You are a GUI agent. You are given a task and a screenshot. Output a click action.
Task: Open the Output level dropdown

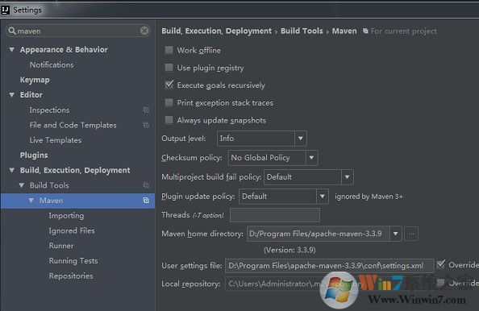coord(300,139)
